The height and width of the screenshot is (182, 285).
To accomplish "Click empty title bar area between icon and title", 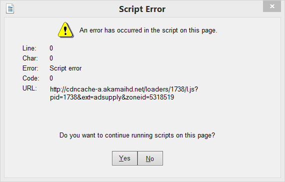I will pos(65,8).
